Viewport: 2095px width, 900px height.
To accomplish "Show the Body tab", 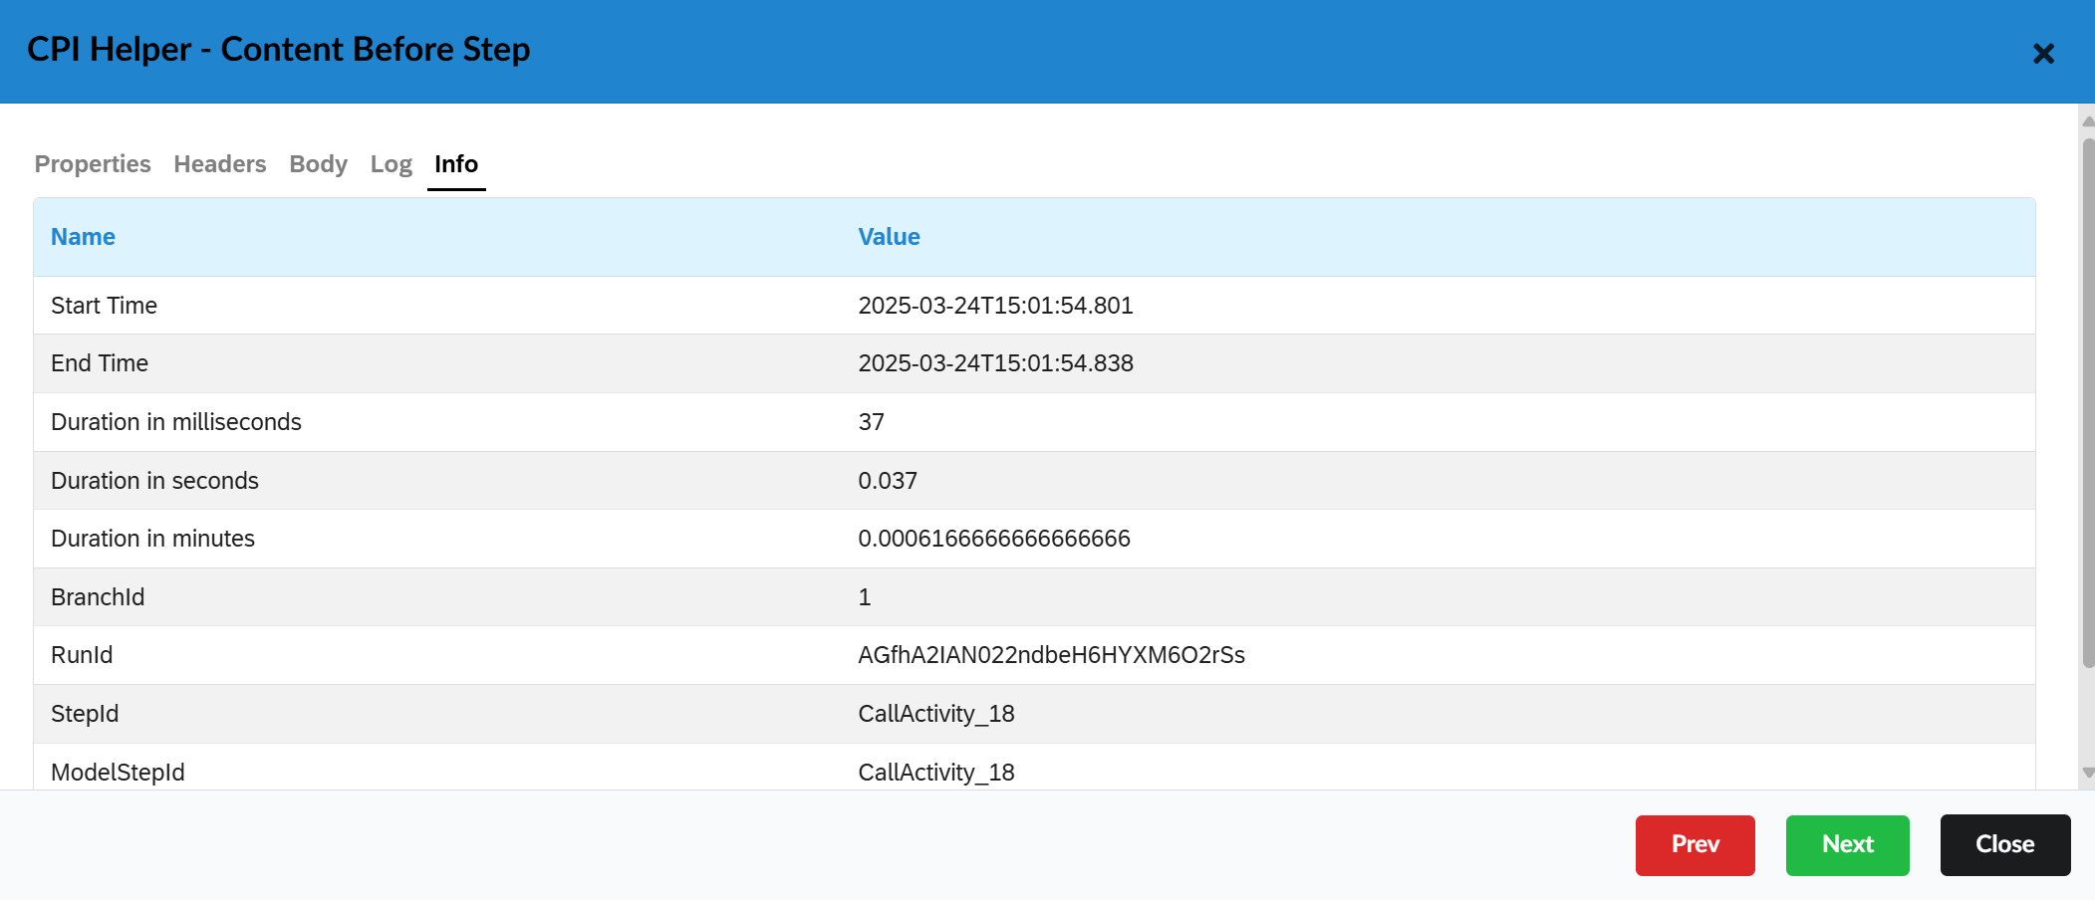I will coord(318,164).
